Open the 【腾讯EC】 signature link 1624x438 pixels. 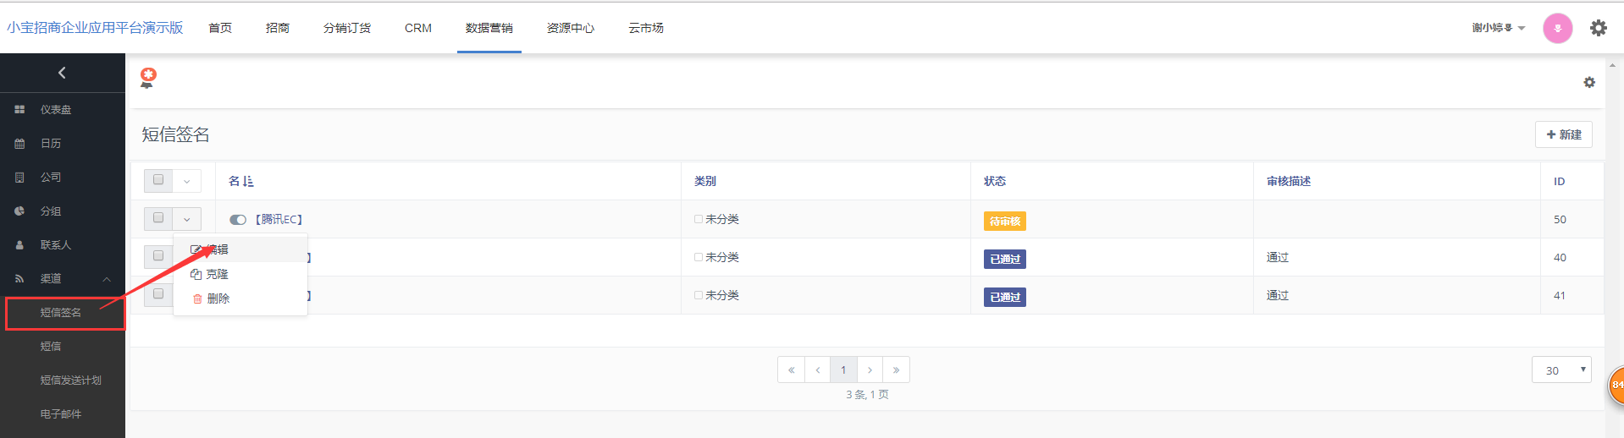tap(279, 219)
